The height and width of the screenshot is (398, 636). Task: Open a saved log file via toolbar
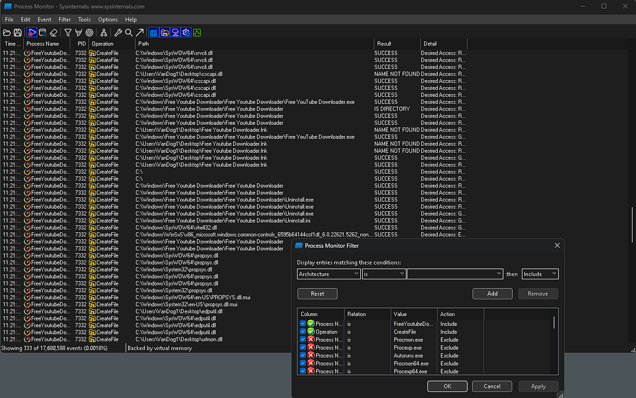tap(7, 33)
